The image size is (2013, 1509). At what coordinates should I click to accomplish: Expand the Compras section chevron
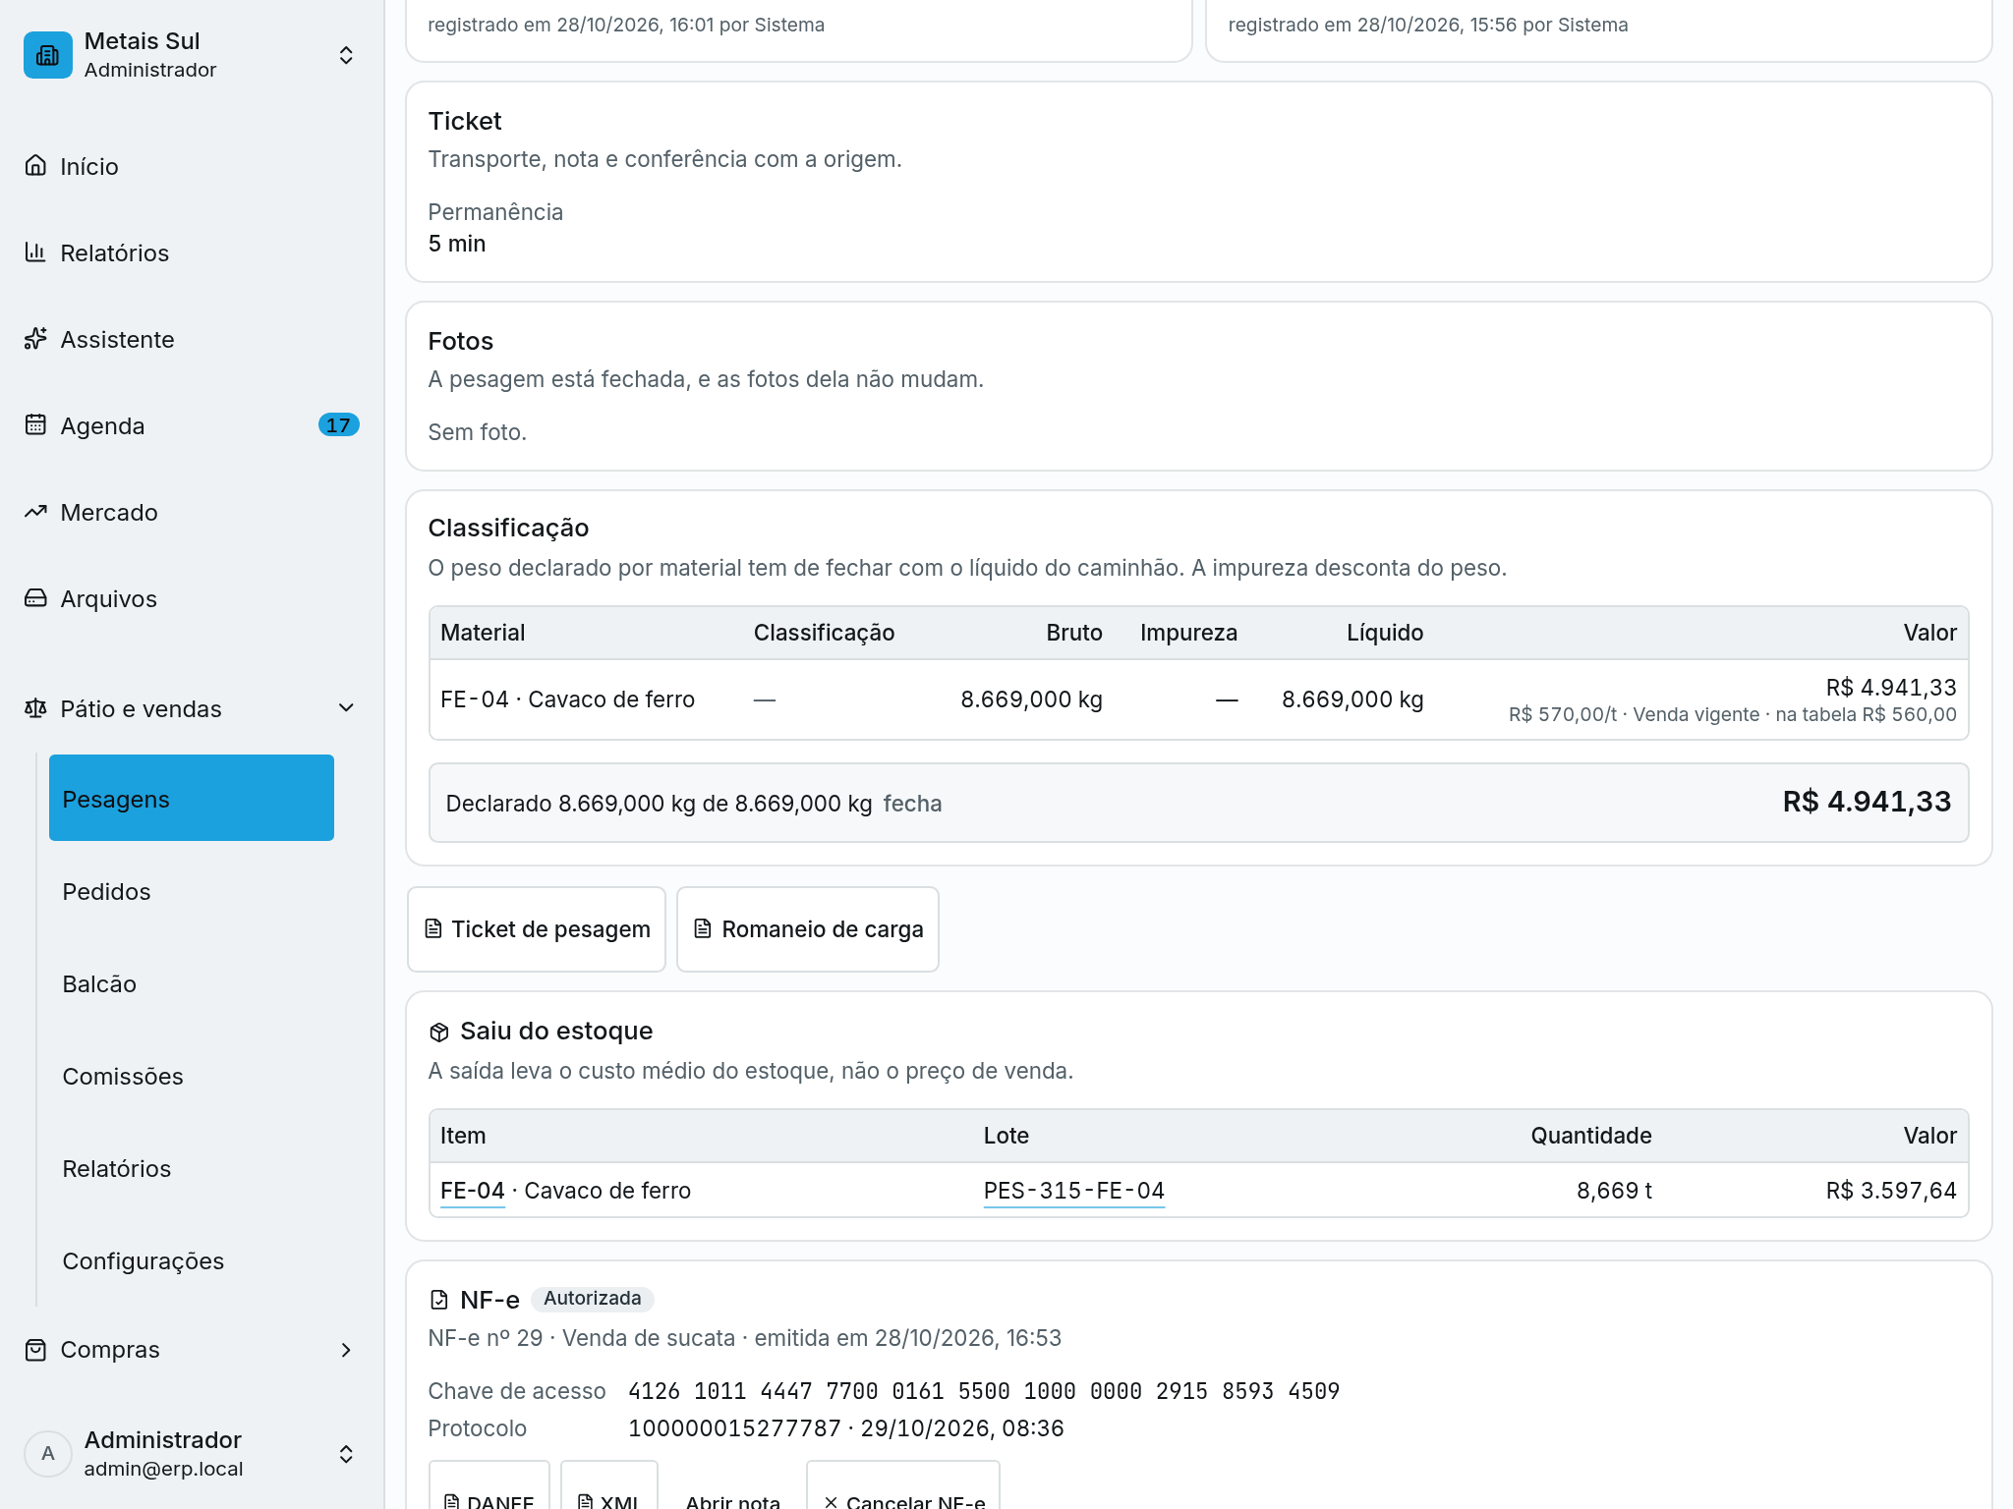[346, 1350]
